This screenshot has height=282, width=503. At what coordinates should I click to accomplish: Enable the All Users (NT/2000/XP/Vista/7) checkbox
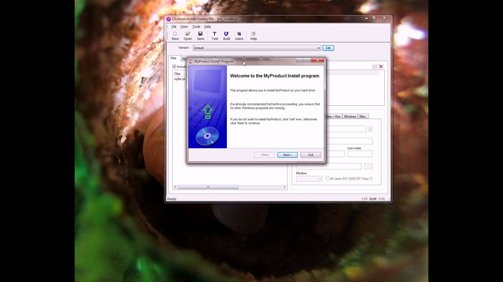(x=328, y=179)
